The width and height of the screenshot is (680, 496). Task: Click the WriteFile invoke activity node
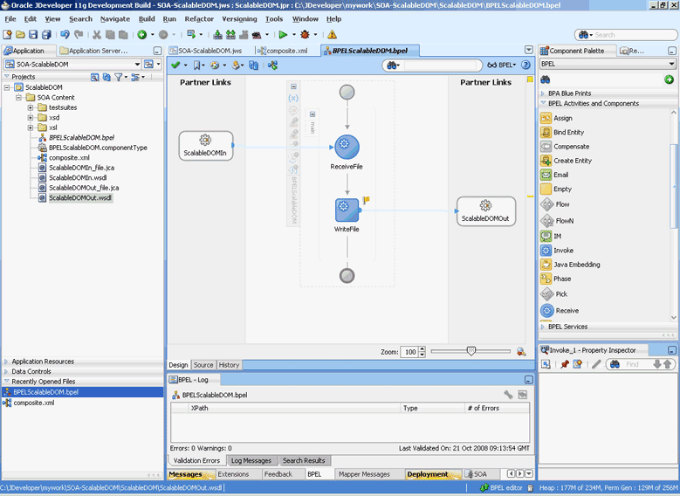click(x=347, y=210)
